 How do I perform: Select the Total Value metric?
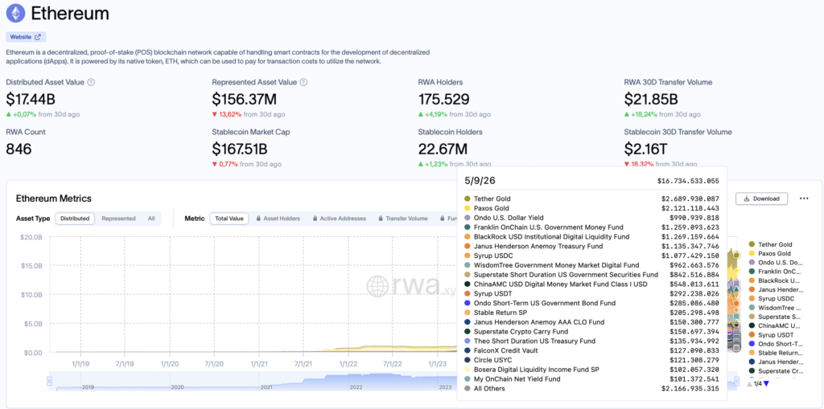pos(229,219)
